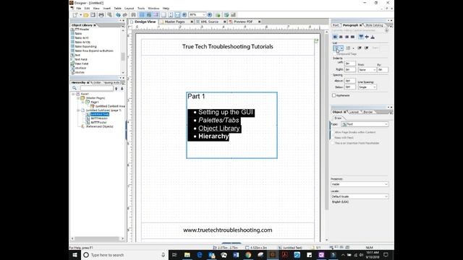The height and width of the screenshot is (260, 463).
Task: Switch to the Font palette tab
Action: point(336,25)
